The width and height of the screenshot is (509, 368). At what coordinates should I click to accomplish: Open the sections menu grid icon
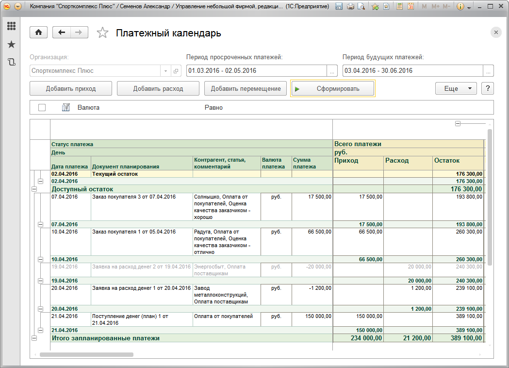[x=11, y=27]
